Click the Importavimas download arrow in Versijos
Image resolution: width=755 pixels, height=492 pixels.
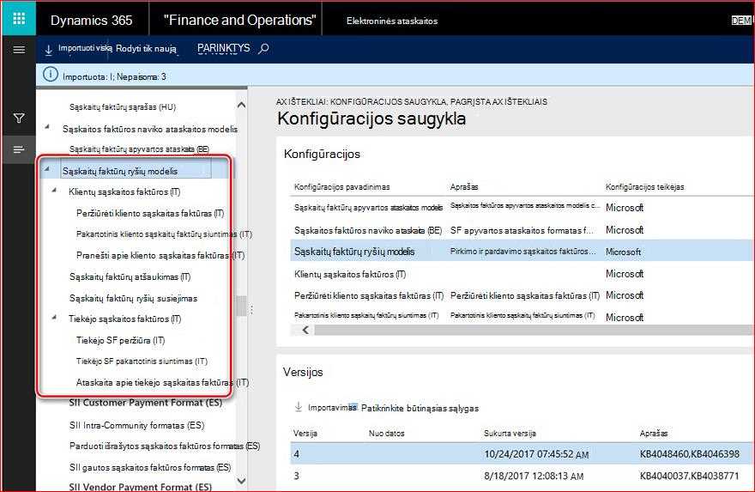pos(299,407)
